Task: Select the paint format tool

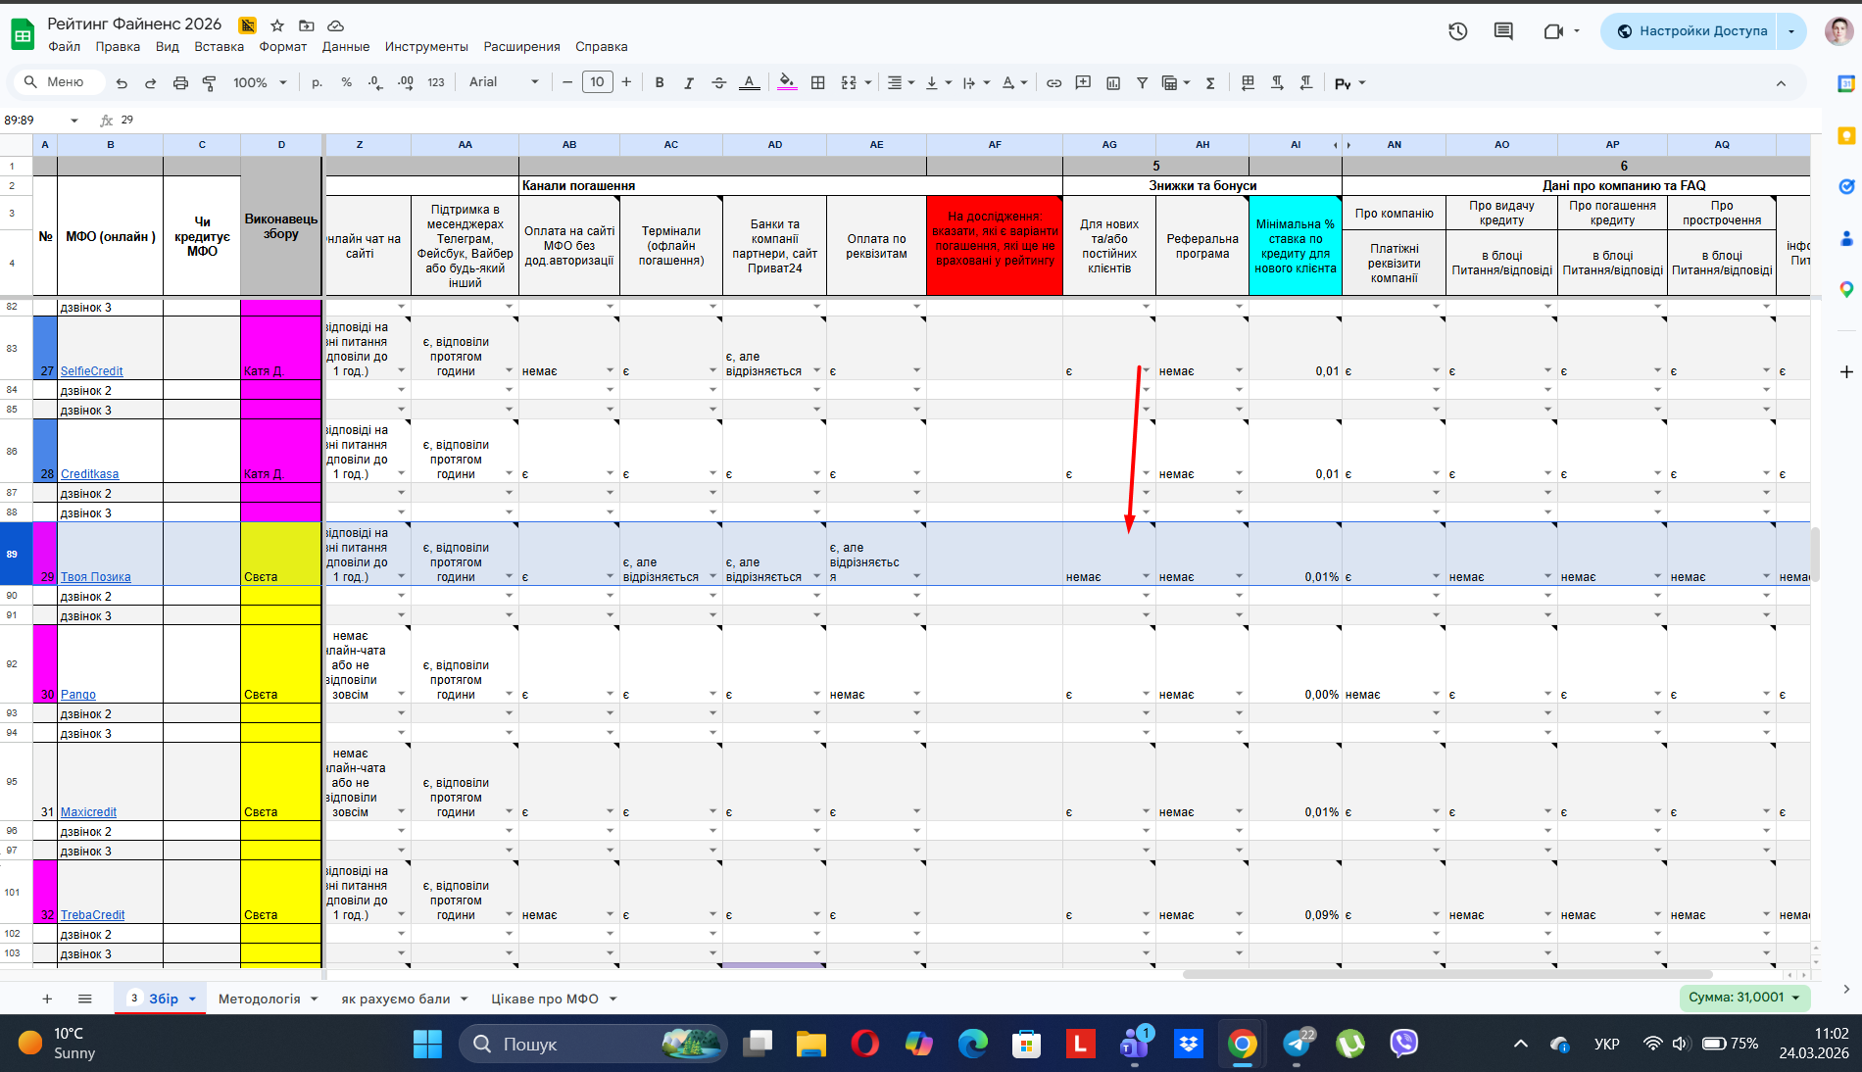Action: point(209,83)
